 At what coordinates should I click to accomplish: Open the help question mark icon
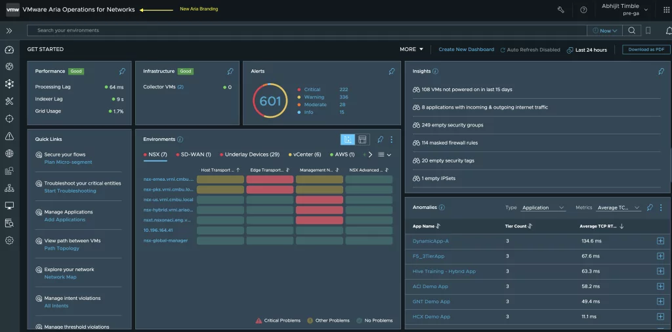click(x=583, y=9)
